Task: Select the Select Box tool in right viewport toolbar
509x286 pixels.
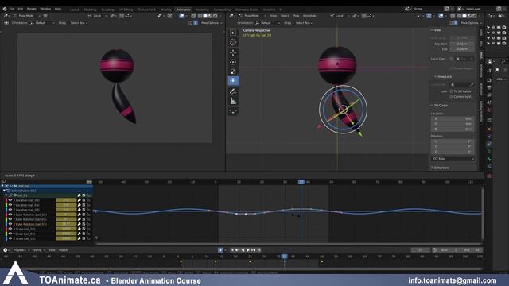Action: pos(233,33)
